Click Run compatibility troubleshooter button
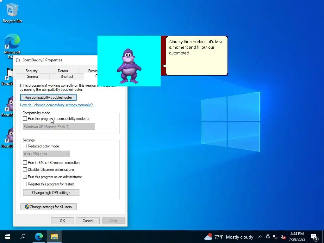Viewport: 324px width, 243px height. point(48,97)
